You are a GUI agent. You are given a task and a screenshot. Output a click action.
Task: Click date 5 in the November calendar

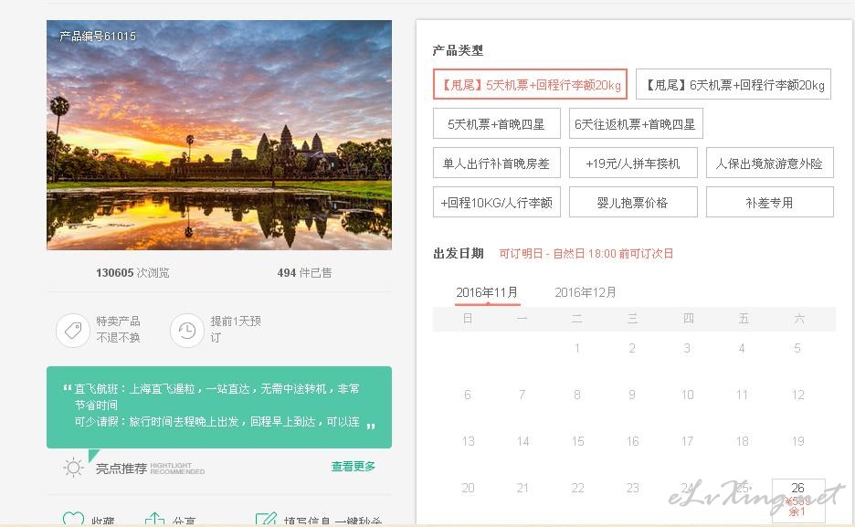tap(797, 348)
